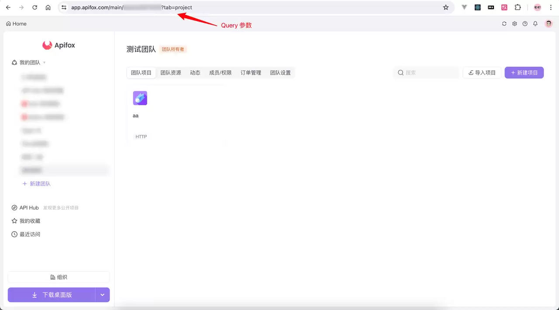Bookmark this page with the star icon

pos(446,7)
